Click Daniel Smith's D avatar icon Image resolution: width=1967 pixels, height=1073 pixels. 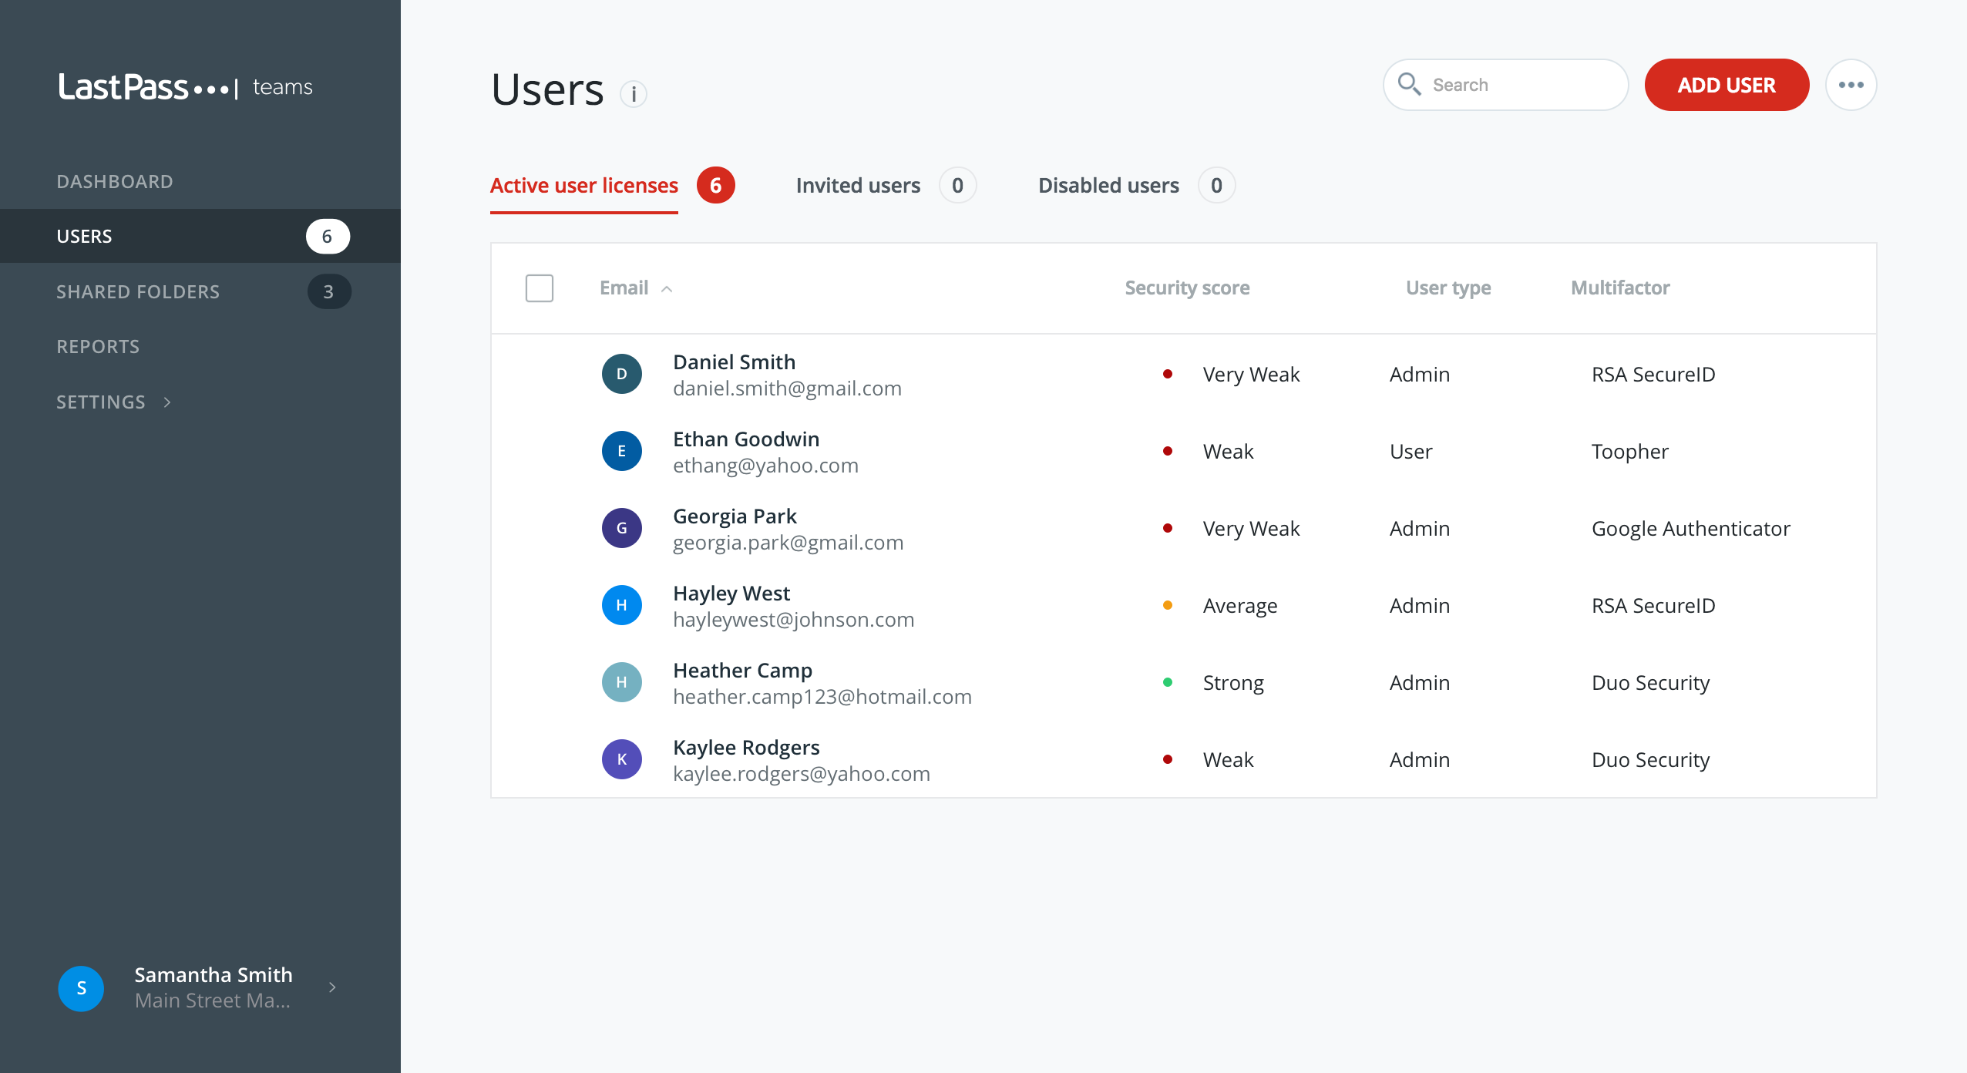tap(621, 374)
